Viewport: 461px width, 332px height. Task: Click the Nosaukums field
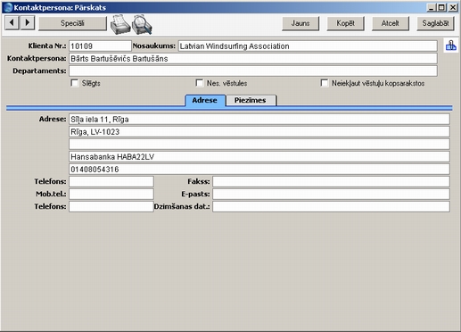pyautogui.click(x=308, y=46)
